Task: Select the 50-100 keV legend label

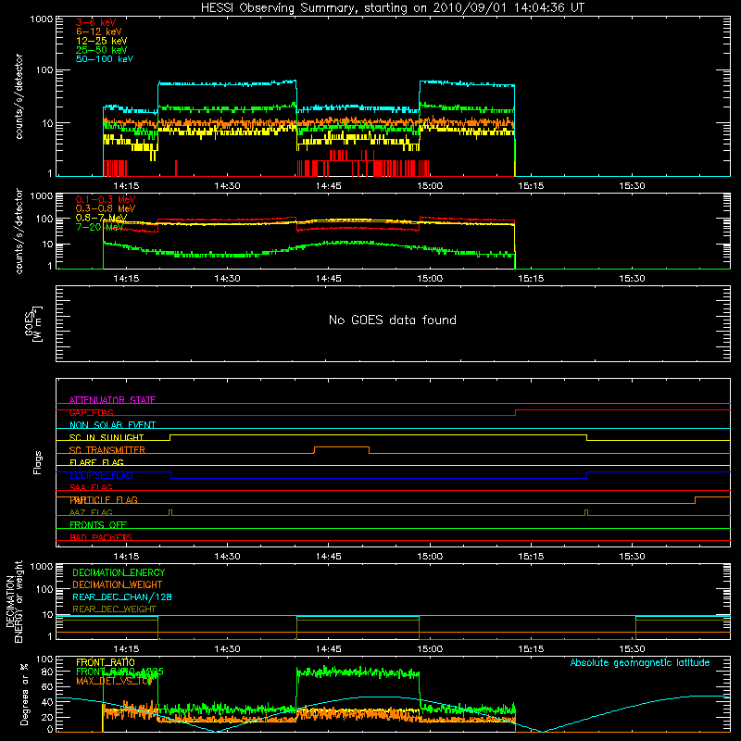Action: 105,59
